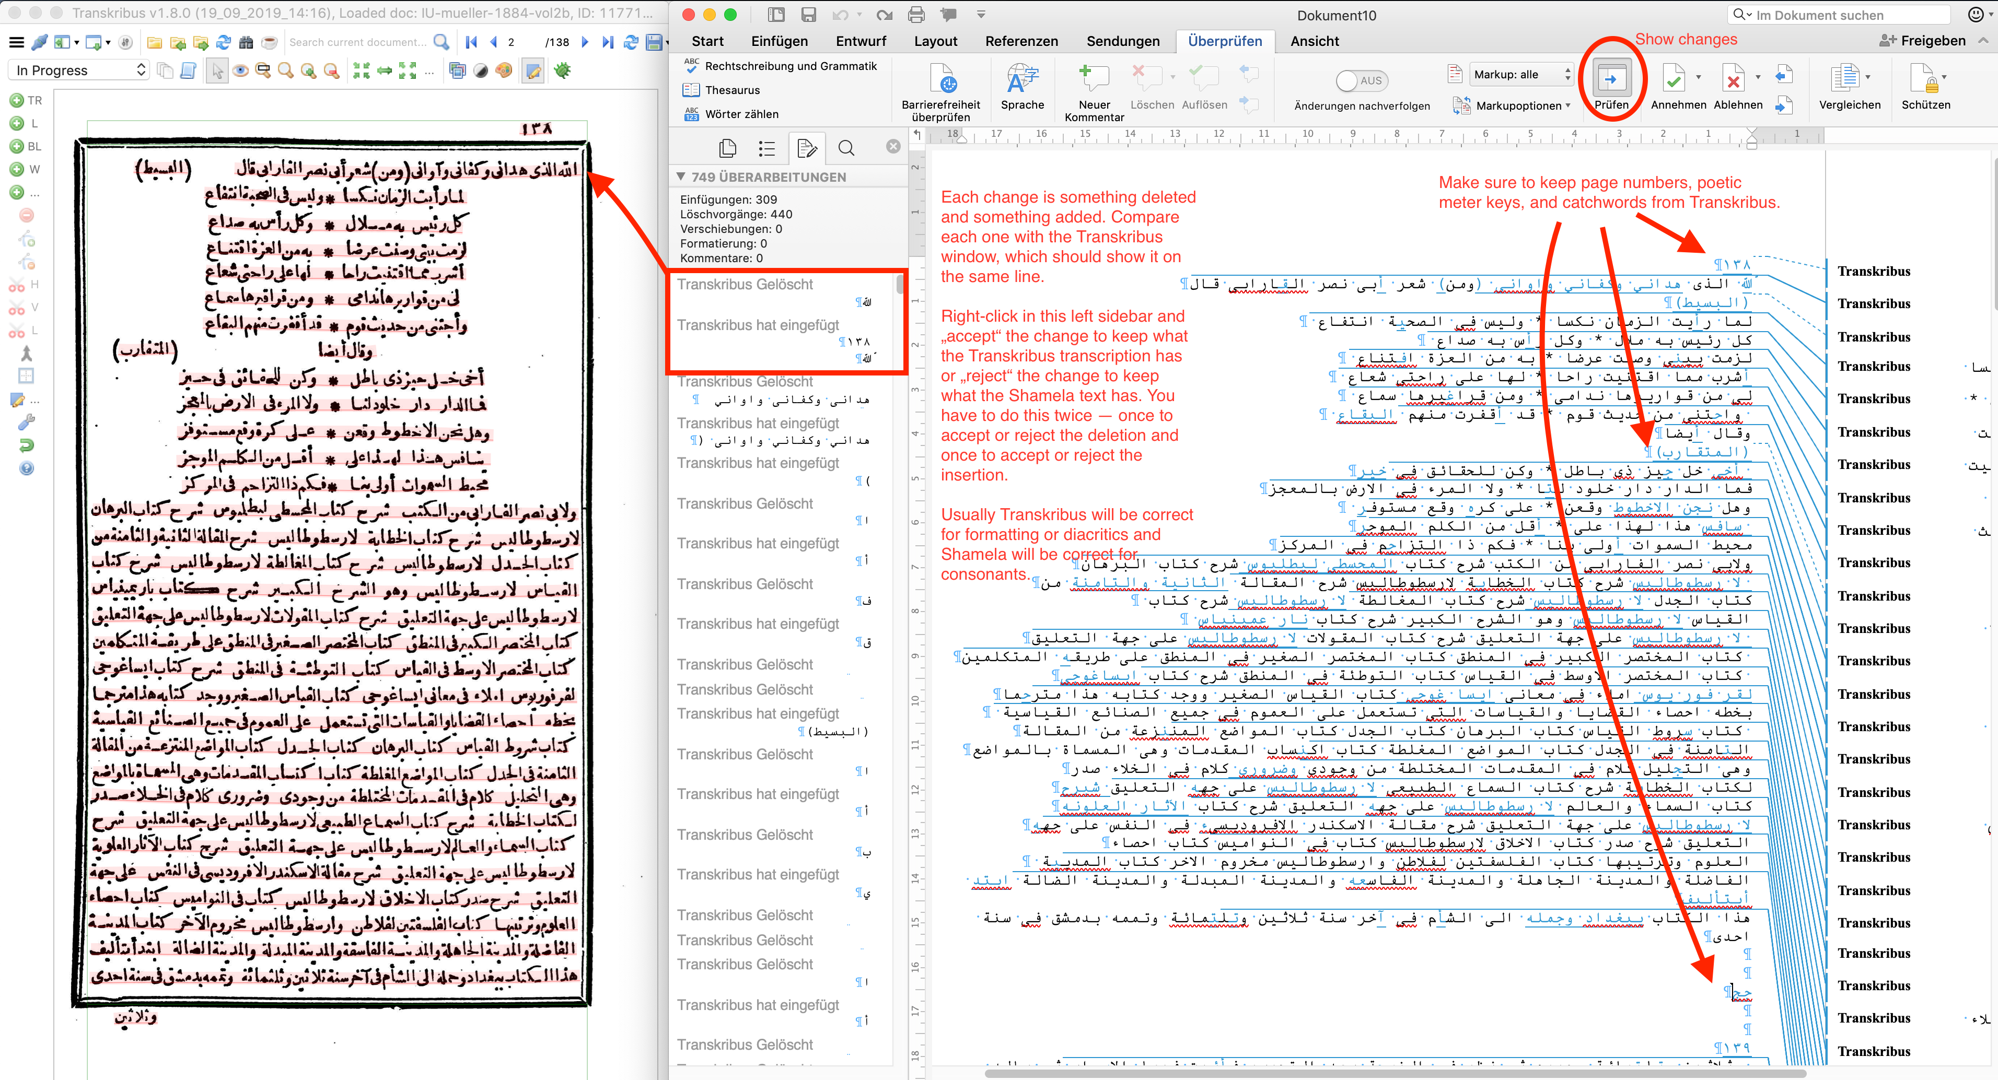Open the Layout ribbon tab
The height and width of the screenshot is (1080, 1998).
(x=935, y=40)
